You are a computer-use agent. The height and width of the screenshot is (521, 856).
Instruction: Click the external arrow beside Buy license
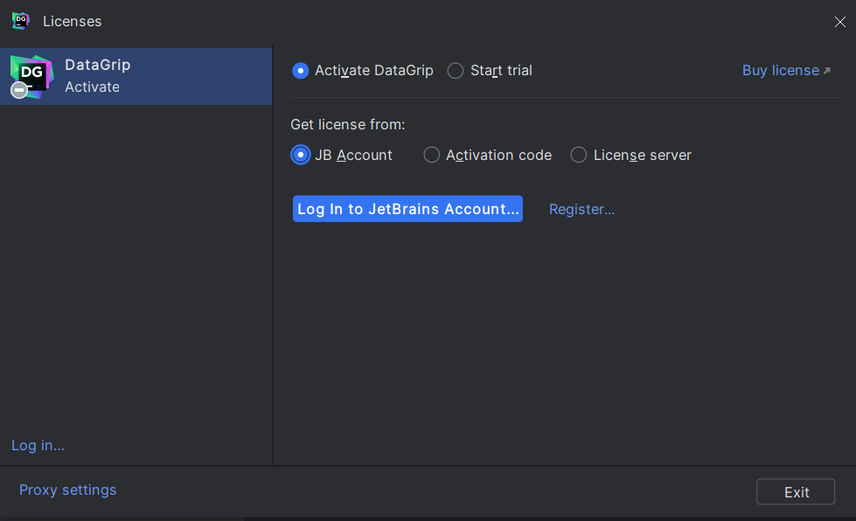pos(827,71)
